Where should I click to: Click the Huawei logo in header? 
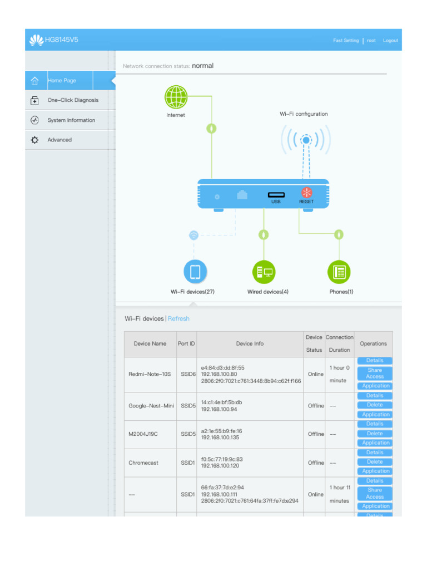36,40
